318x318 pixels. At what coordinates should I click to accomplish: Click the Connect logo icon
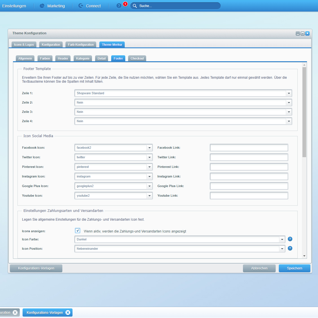(x=81, y=6)
